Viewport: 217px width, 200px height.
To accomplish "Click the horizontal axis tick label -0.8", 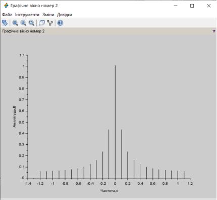I will point(65,184).
